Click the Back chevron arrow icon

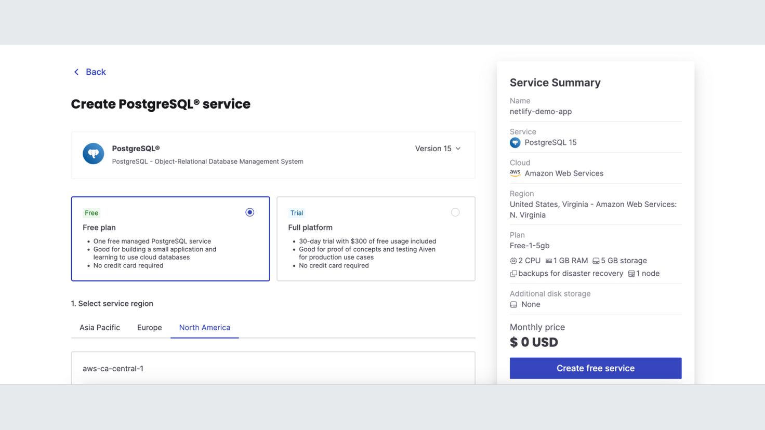(76, 72)
